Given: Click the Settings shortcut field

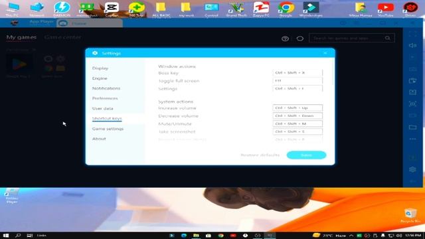Looking at the screenshot, I should point(297,88).
